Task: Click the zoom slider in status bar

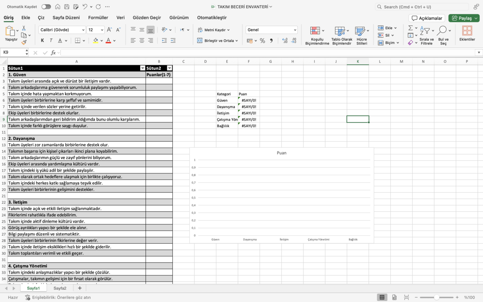Action: [x=436, y=298]
